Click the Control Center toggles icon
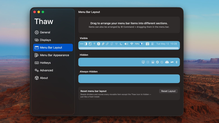 coord(152,44)
